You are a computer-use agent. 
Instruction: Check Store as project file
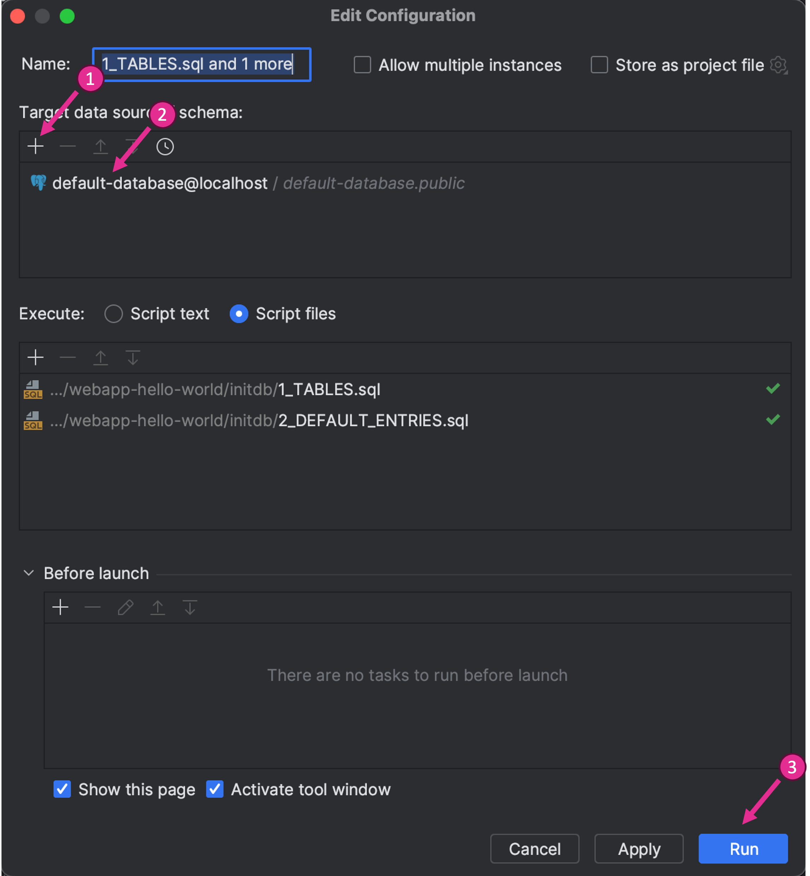(600, 65)
